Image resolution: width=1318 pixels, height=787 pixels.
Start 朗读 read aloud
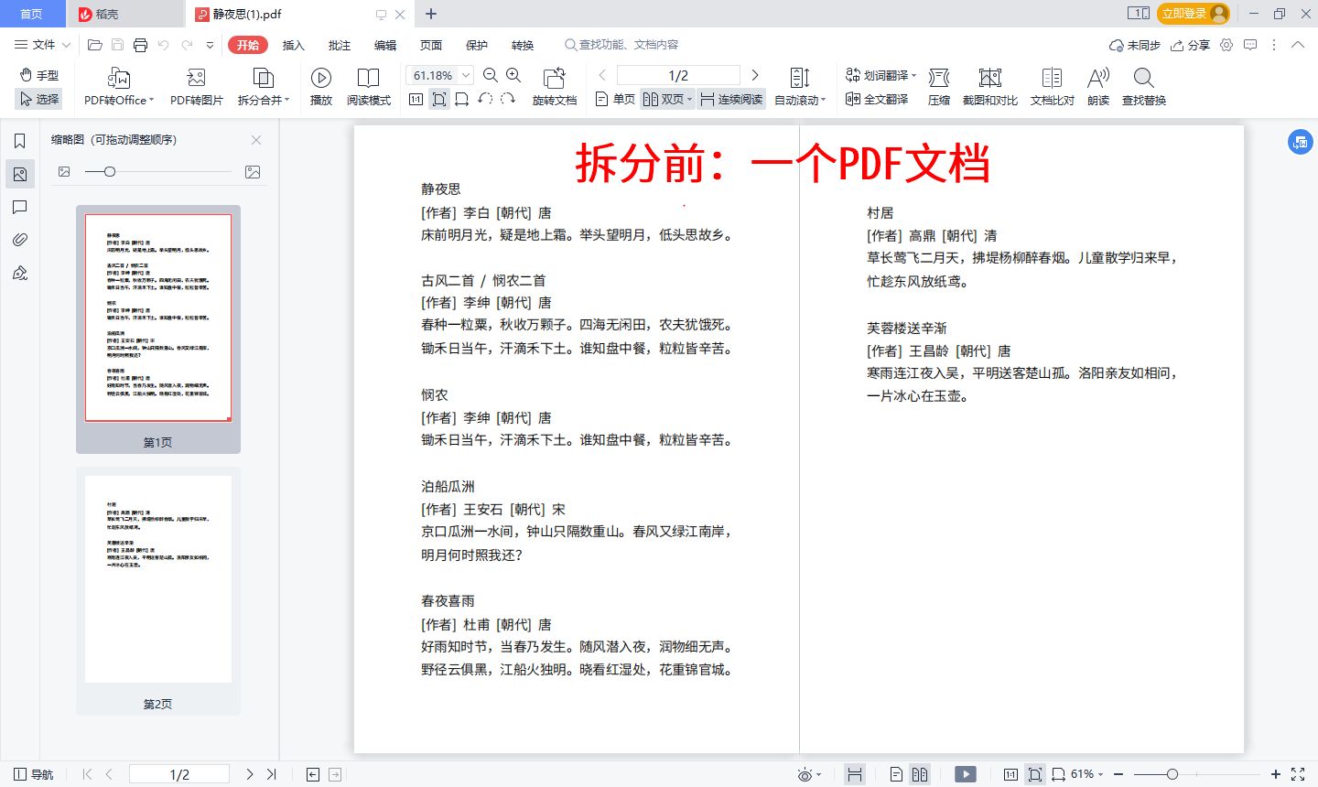click(1098, 88)
